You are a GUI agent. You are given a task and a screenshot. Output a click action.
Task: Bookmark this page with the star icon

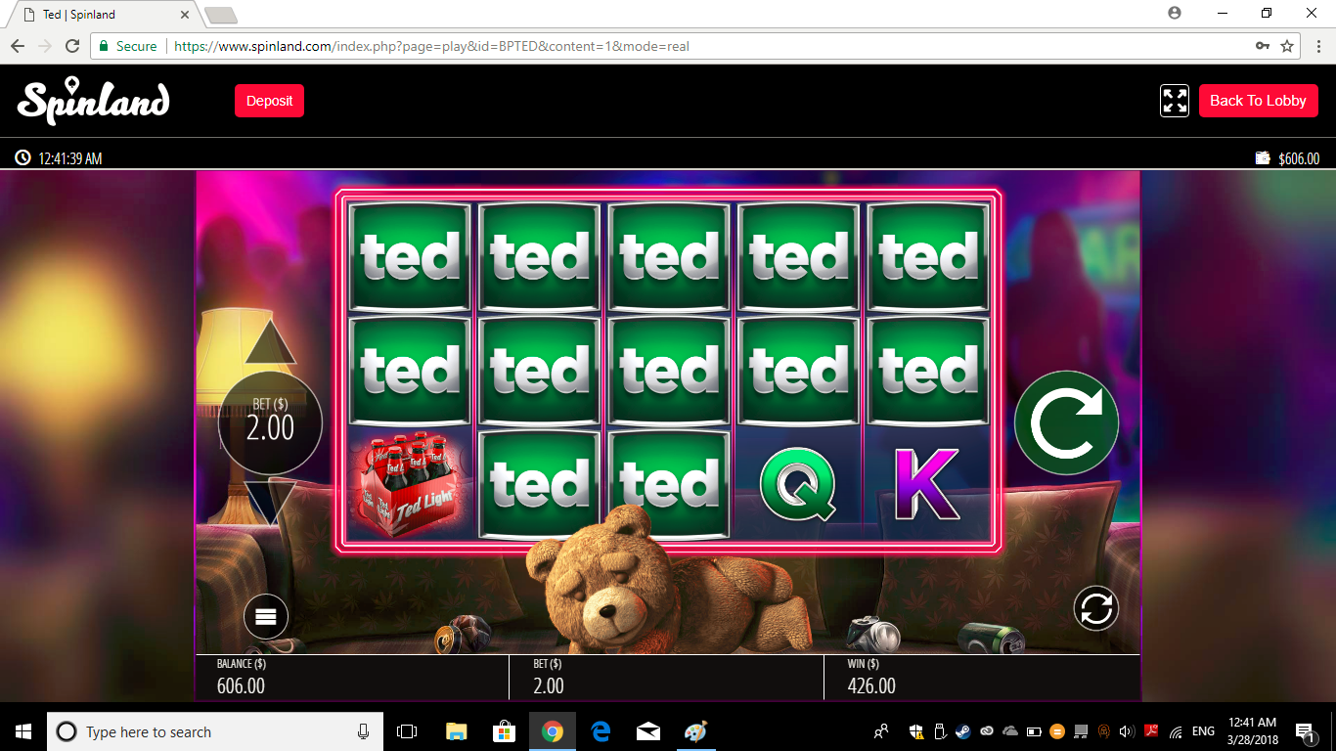[1287, 46]
